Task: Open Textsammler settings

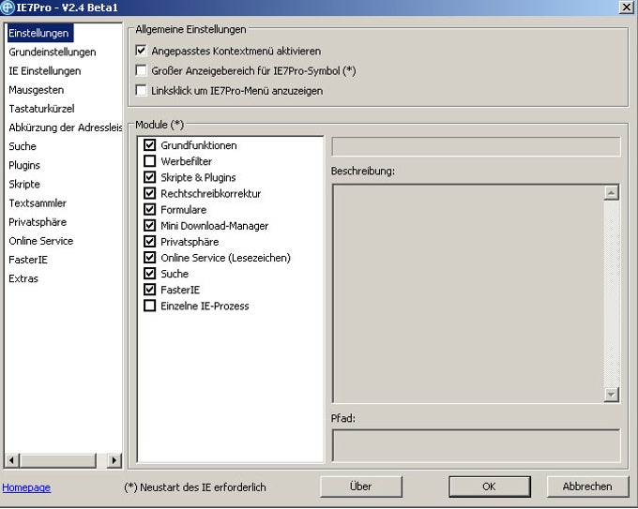Action: [38, 202]
